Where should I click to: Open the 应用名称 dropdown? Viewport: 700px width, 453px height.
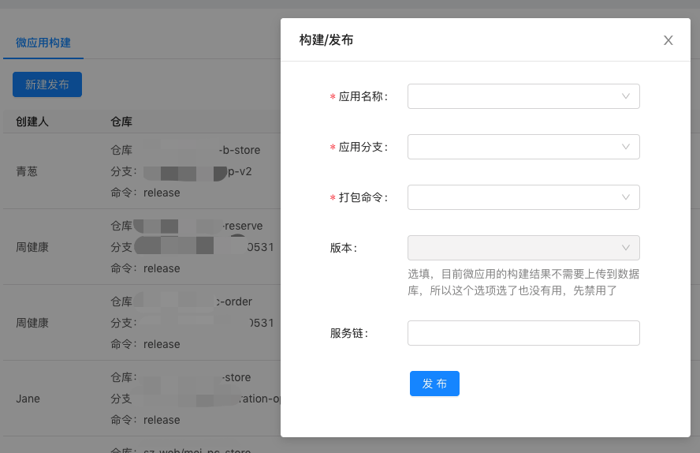coord(523,96)
